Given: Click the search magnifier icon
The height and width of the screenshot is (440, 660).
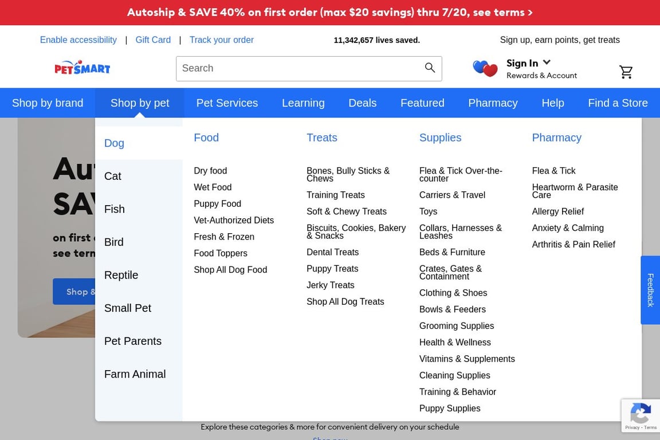Looking at the screenshot, I should (x=430, y=68).
